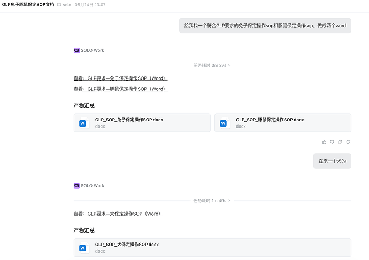
Task: Click the title GLP兔子豚鼠保定SOP文档
Action: tap(28, 4)
